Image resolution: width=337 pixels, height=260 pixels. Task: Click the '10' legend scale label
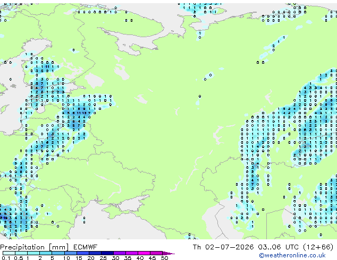pos(66,258)
